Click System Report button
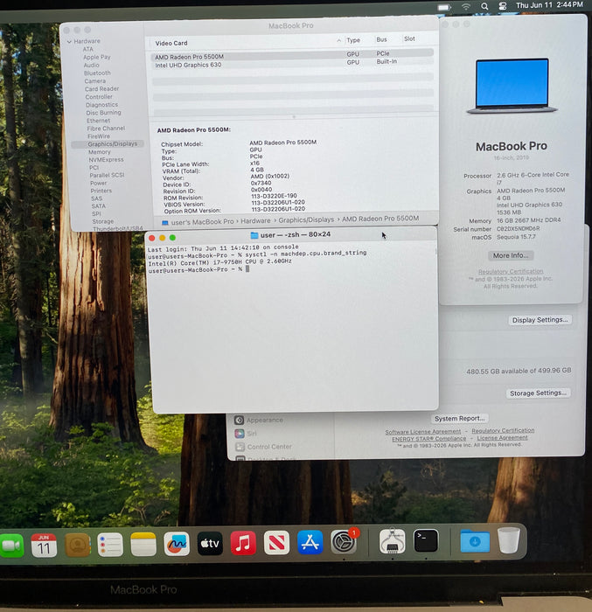 [x=460, y=419]
